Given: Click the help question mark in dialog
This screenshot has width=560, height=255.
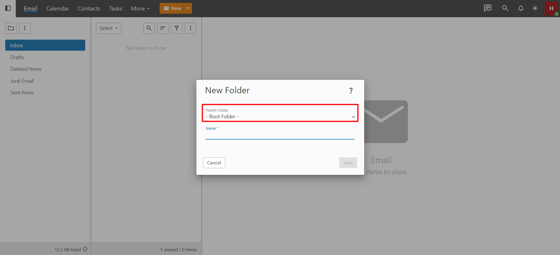Looking at the screenshot, I should [x=351, y=91].
